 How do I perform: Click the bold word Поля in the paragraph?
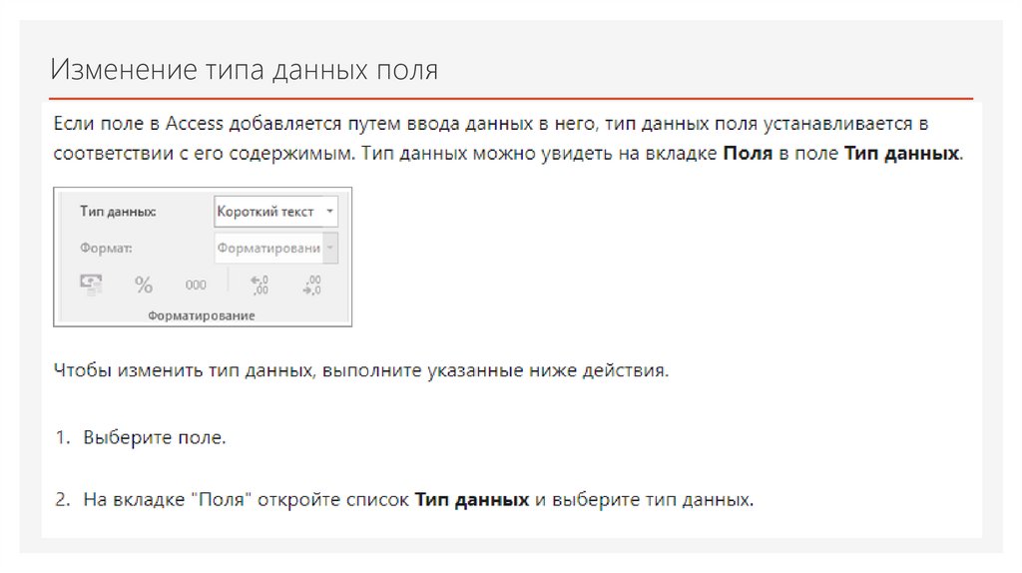[748, 155]
